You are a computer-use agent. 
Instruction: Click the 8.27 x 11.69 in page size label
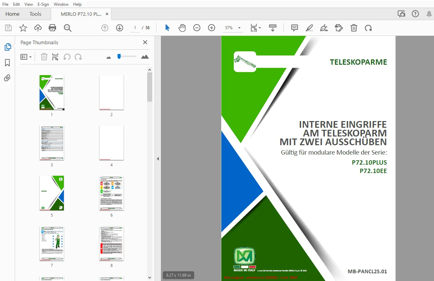[x=179, y=275]
